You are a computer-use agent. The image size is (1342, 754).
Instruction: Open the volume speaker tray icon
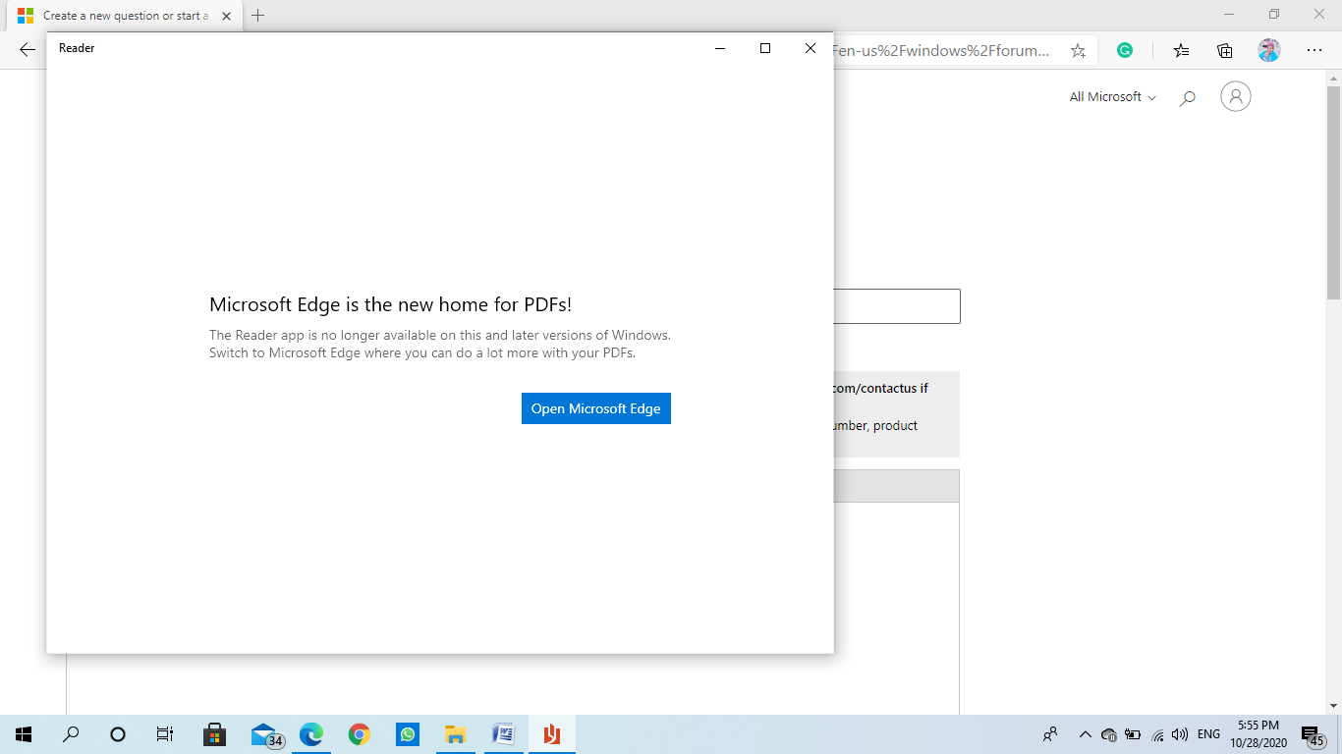click(1180, 734)
